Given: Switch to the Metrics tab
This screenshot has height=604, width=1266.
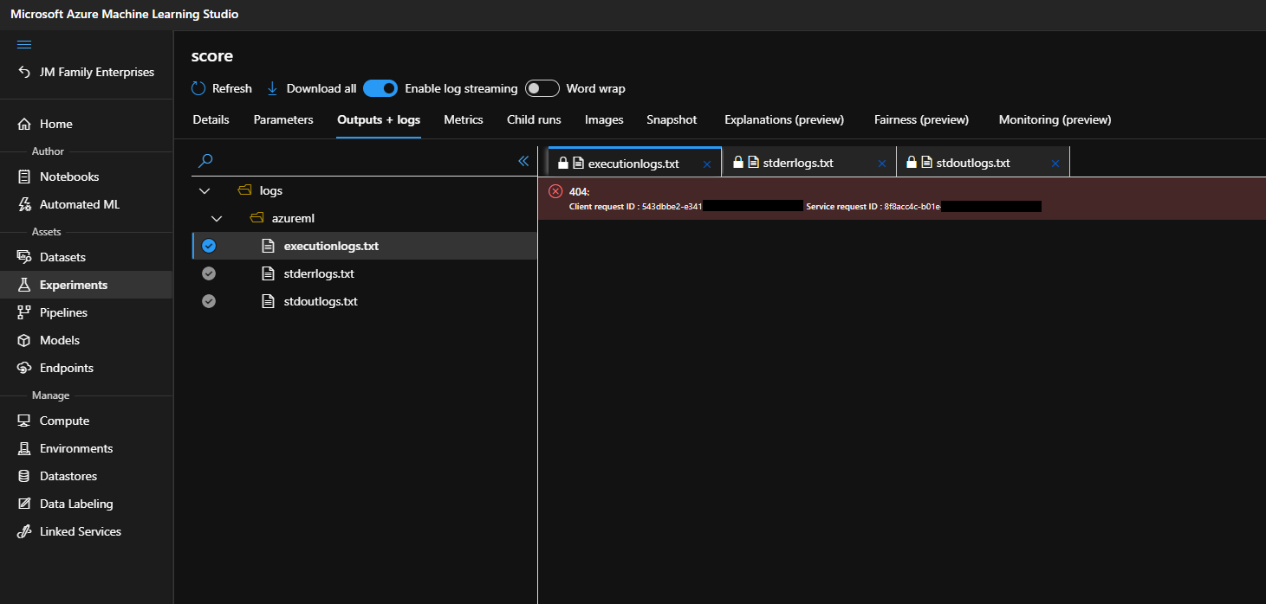Looking at the screenshot, I should [x=463, y=119].
